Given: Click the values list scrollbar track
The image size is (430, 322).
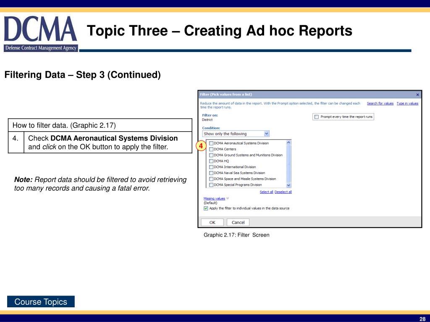Looking at the screenshot, I should (x=288, y=164).
